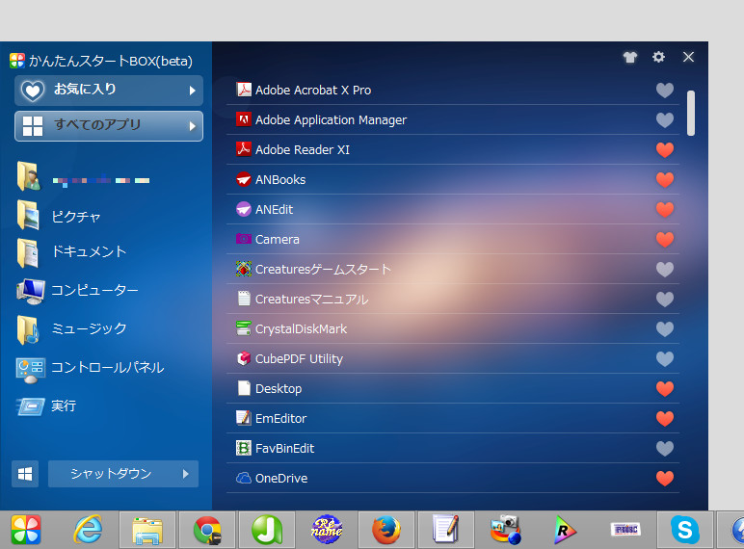Click the FavBinEdit icon
This screenshot has width=744, height=549.
pyautogui.click(x=244, y=448)
